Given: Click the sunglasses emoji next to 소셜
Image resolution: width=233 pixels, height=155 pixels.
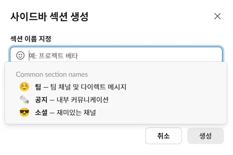Looking at the screenshot, I should click(24, 113).
